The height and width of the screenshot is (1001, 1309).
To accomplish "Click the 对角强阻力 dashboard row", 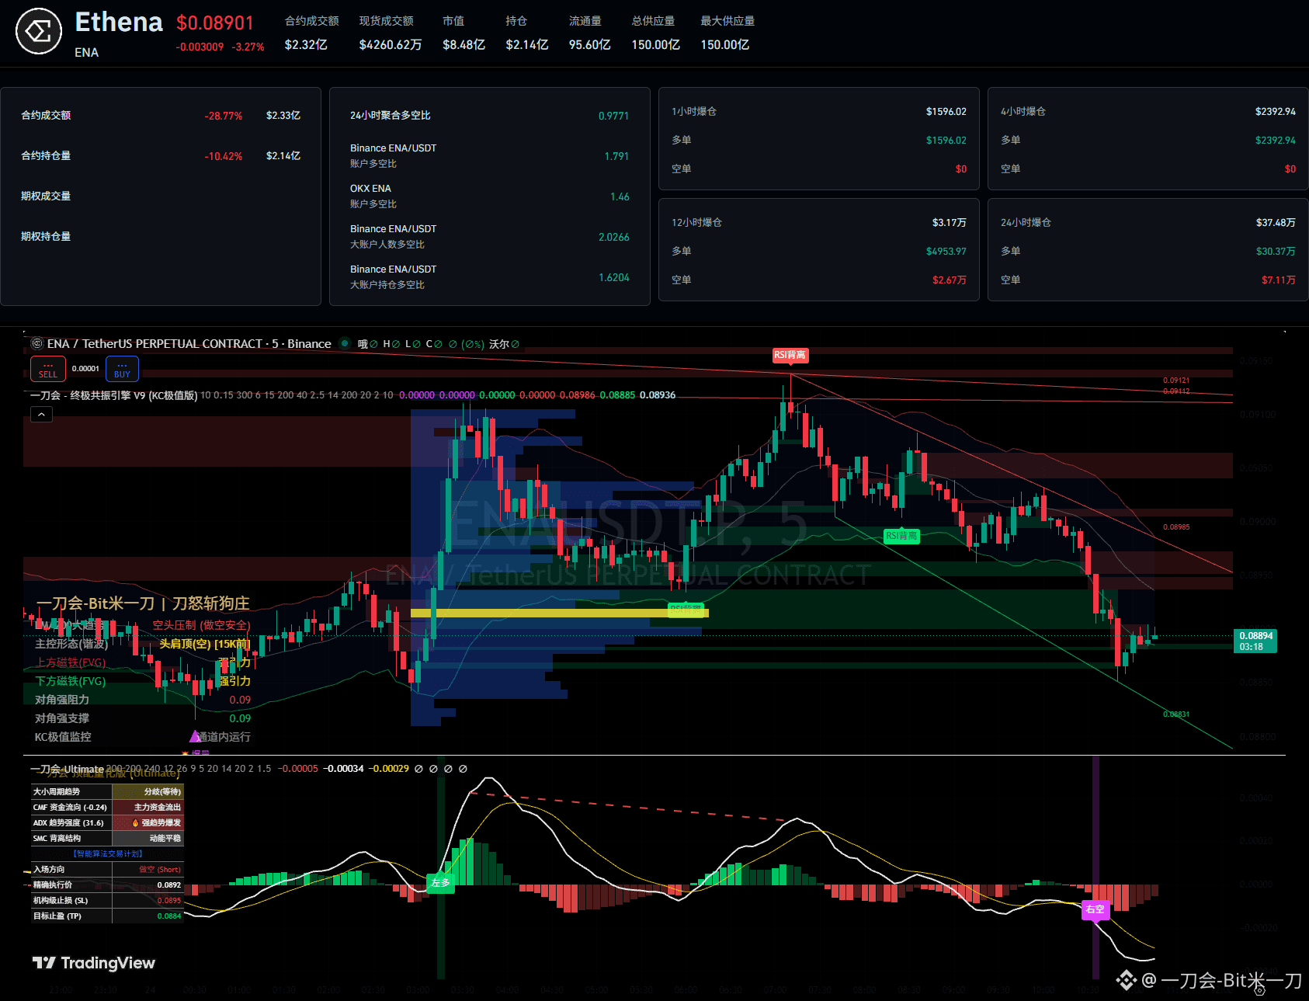I will tap(143, 700).
